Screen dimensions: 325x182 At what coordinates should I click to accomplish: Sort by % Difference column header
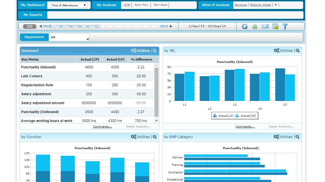pyautogui.click(x=141, y=59)
